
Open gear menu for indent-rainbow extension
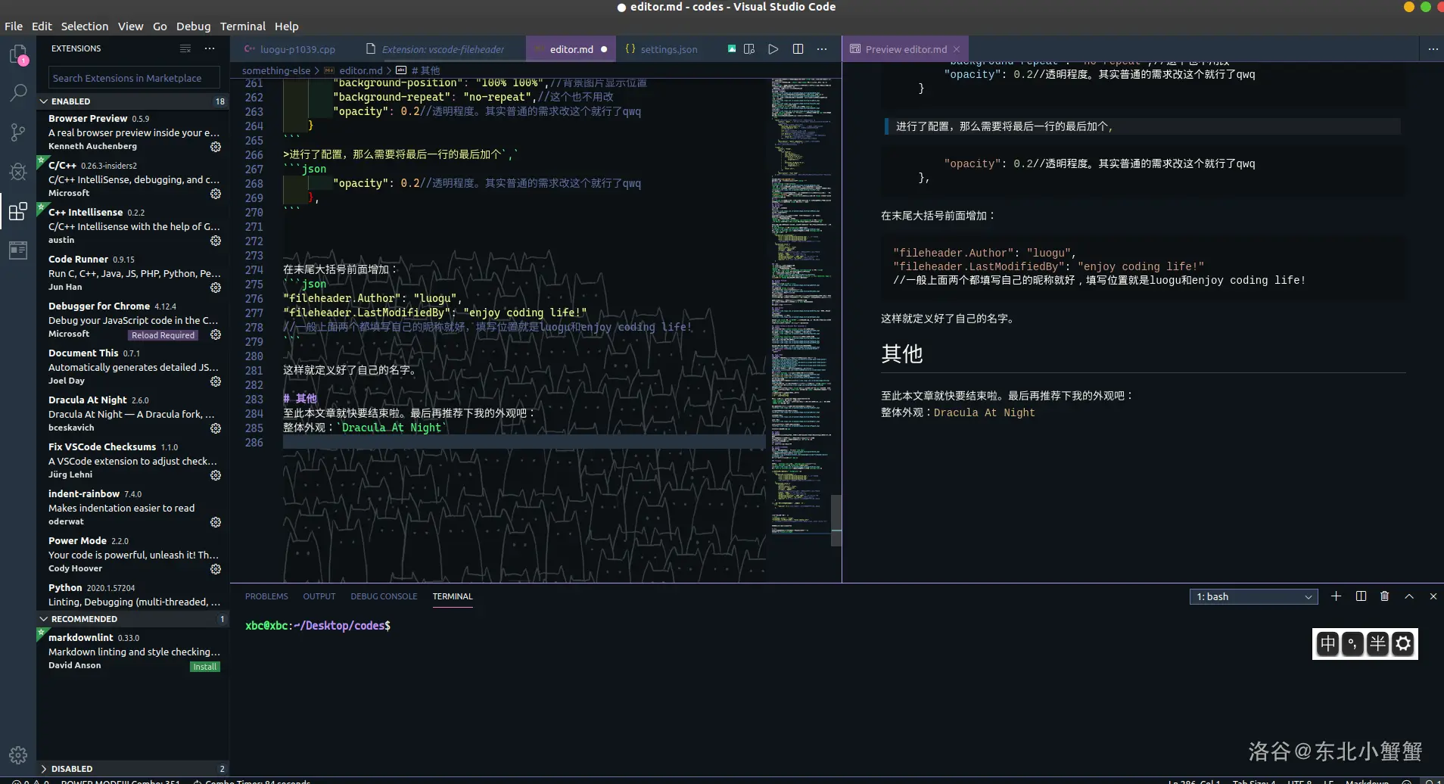coord(216,522)
